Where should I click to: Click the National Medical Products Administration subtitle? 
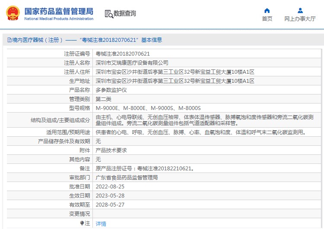[x=59, y=19]
